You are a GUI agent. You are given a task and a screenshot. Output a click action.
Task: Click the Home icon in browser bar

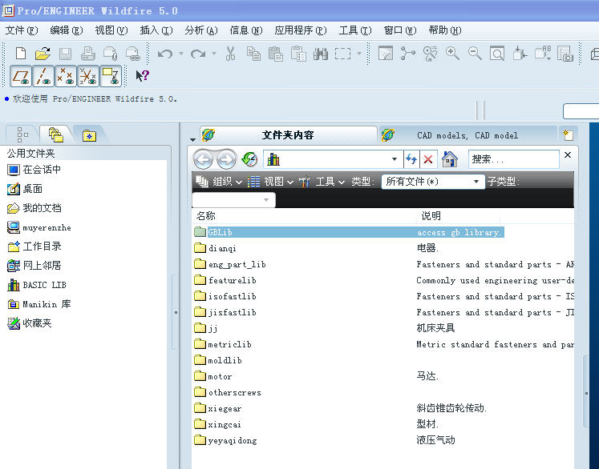coord(450,159)
